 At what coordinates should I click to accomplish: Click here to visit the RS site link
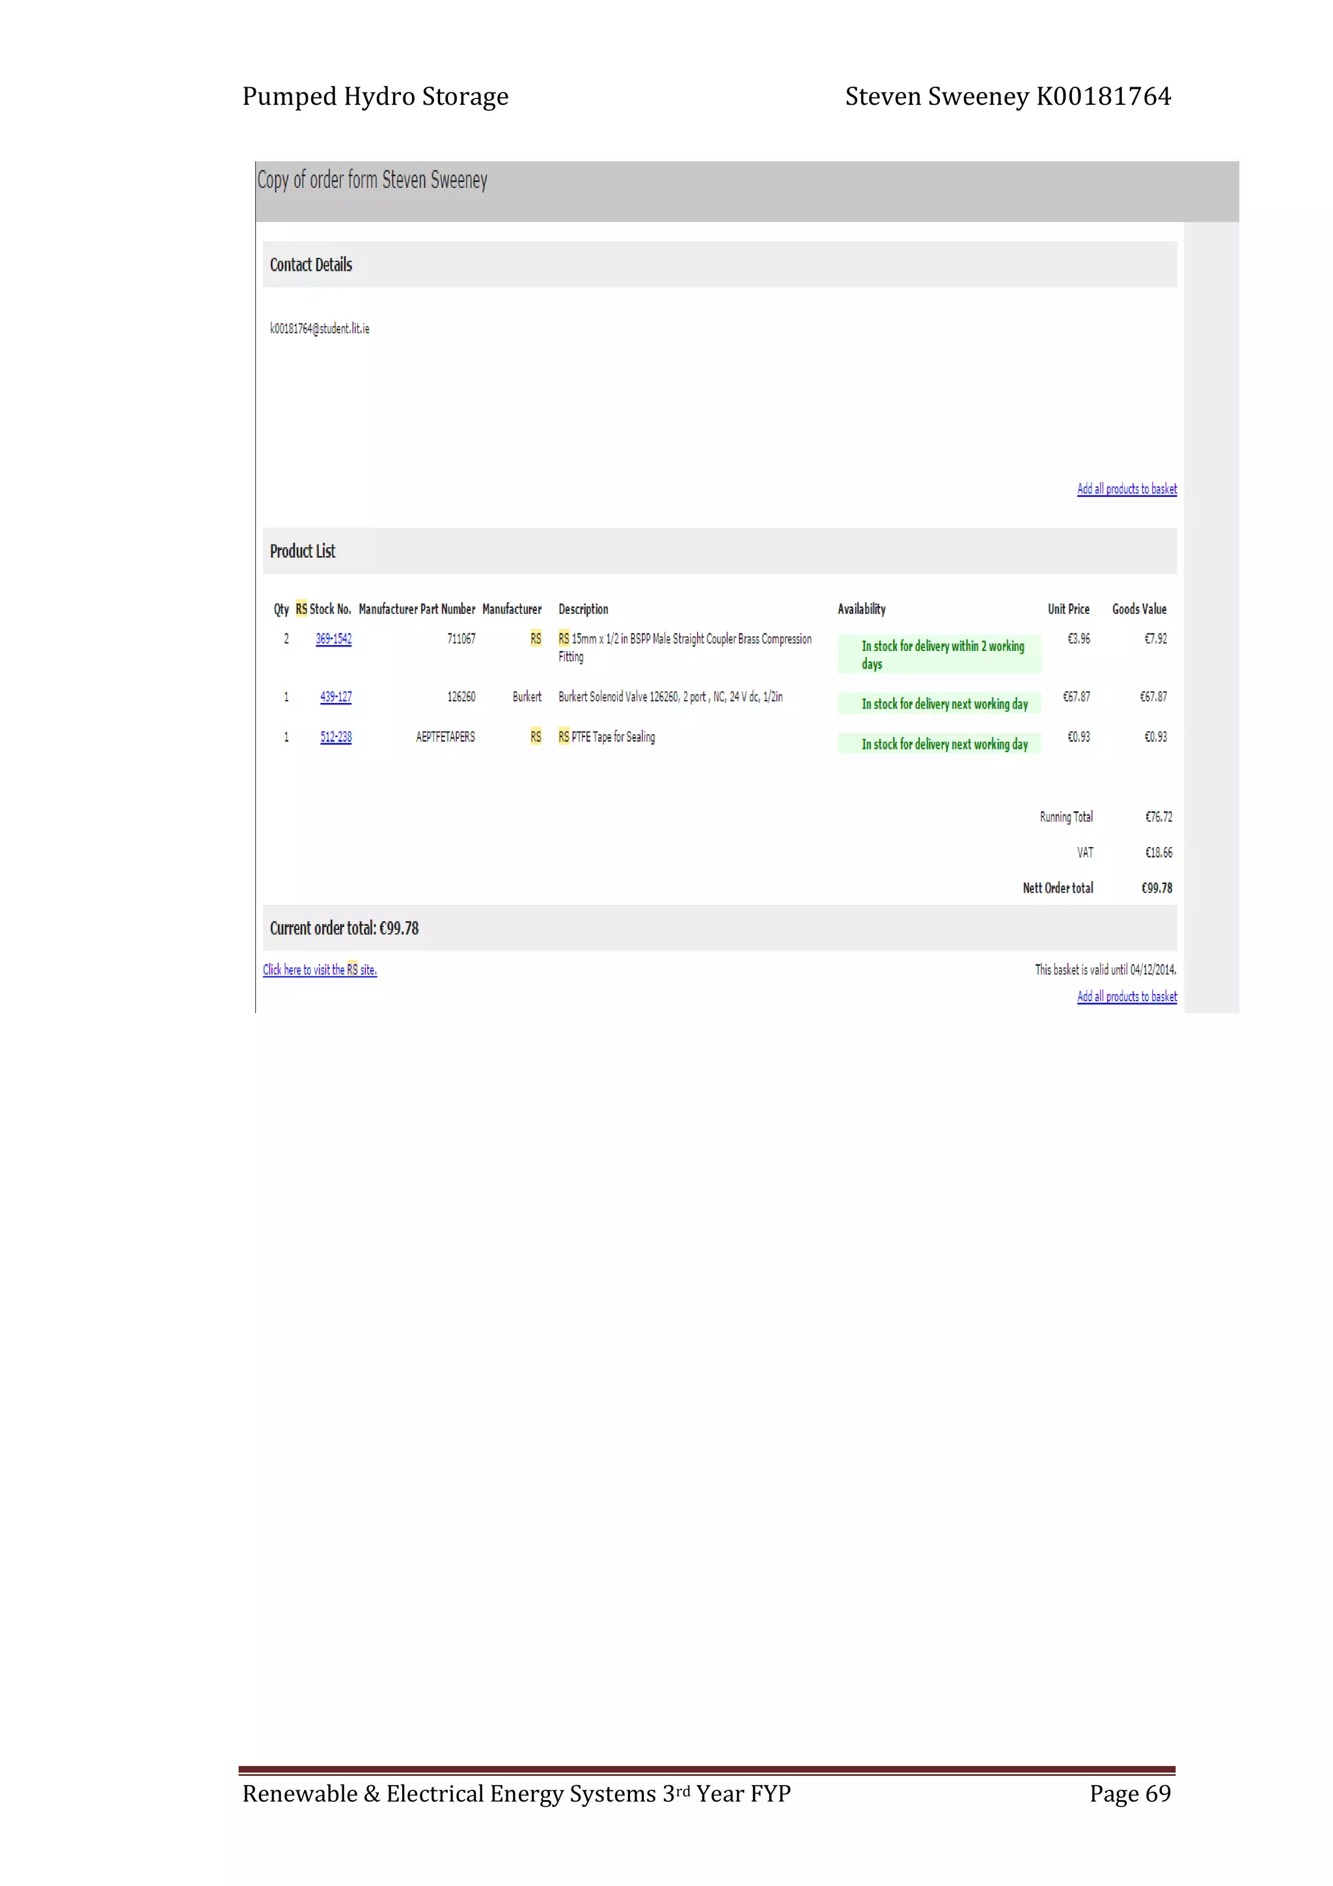pos(320,969)
